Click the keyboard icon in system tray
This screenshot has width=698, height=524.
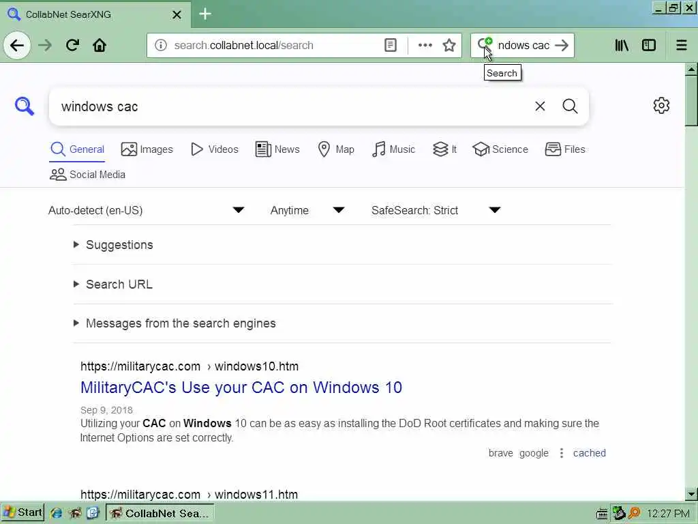[602, 514]
